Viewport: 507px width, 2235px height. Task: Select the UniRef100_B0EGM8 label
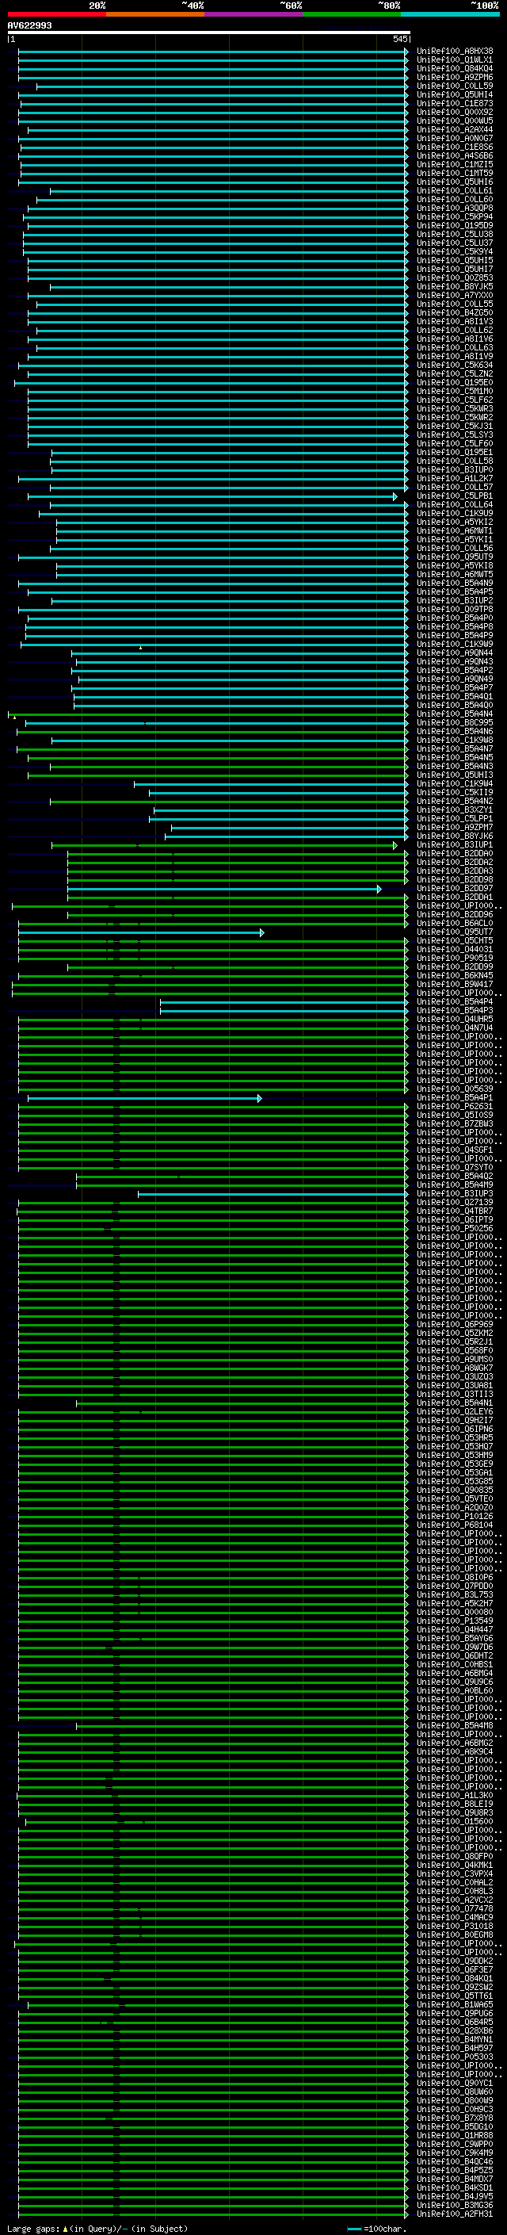point(454,1935)
